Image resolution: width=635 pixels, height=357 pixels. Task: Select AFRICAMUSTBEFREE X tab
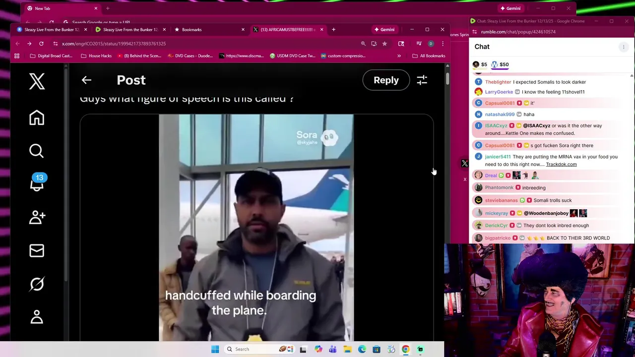point(288,30)
